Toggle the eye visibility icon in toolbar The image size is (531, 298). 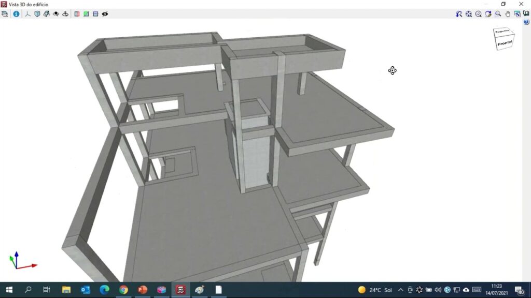pos(105,14)
